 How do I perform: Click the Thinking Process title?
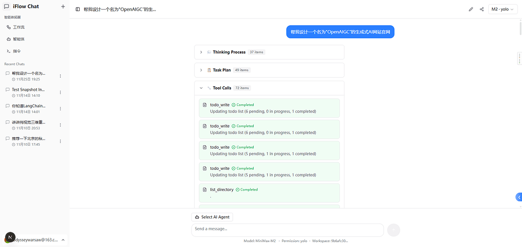pyautogui.click(x=229, y=52)
